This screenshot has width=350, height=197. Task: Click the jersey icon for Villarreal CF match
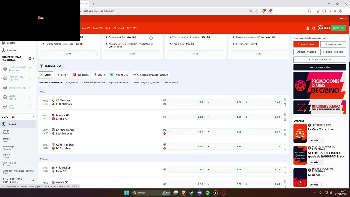click(285, 172)
